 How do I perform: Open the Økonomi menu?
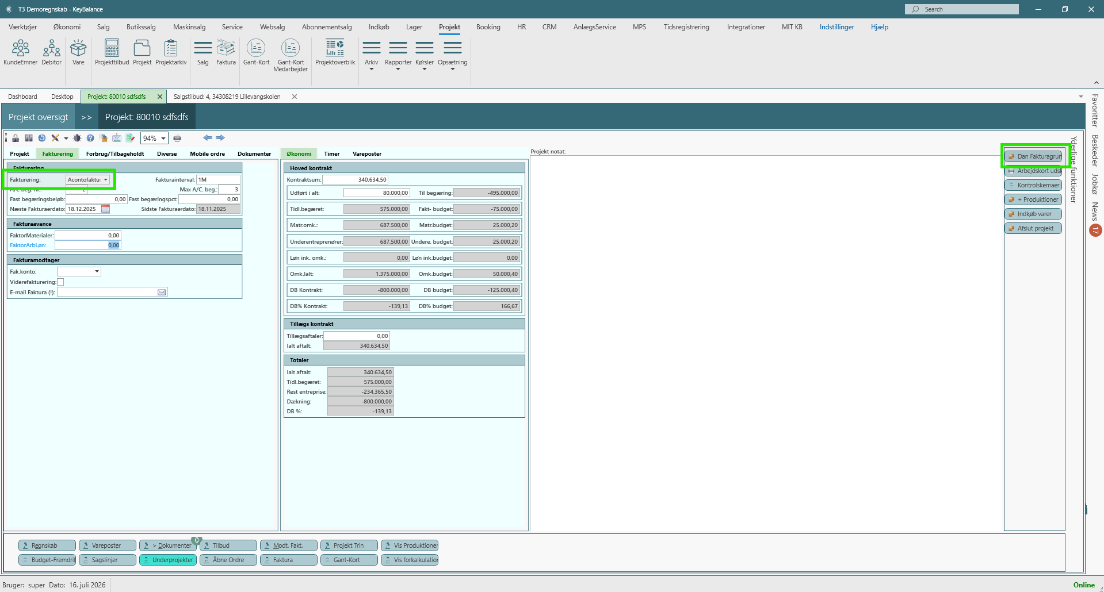click(67, 27)
